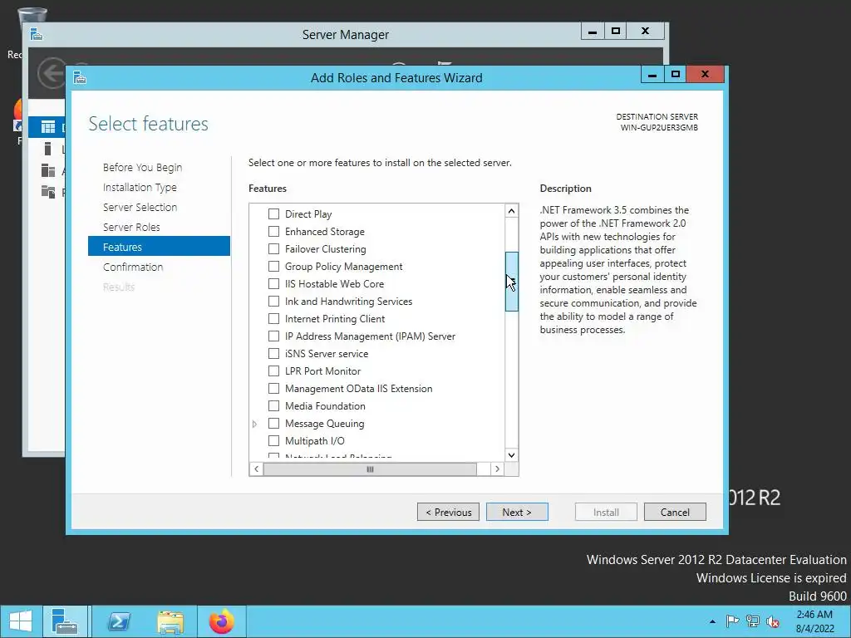851x638 pixels.
Task: Open the Installation Type step
Action: (140, 187)
